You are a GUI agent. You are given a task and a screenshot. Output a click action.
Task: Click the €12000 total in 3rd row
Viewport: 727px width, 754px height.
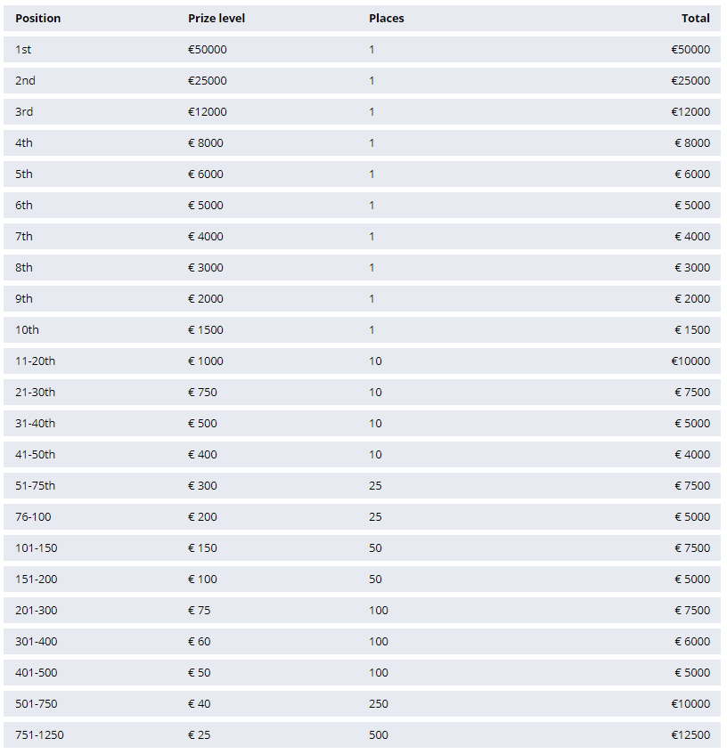(690, 112)
